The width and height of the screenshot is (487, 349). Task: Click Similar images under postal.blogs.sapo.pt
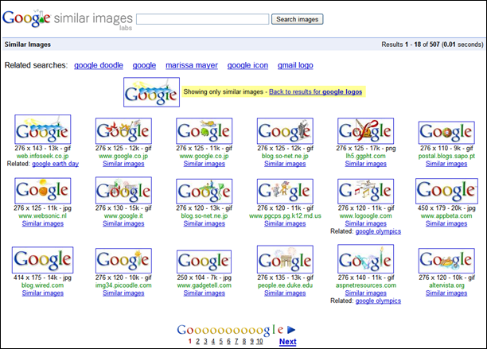point(446,164)
